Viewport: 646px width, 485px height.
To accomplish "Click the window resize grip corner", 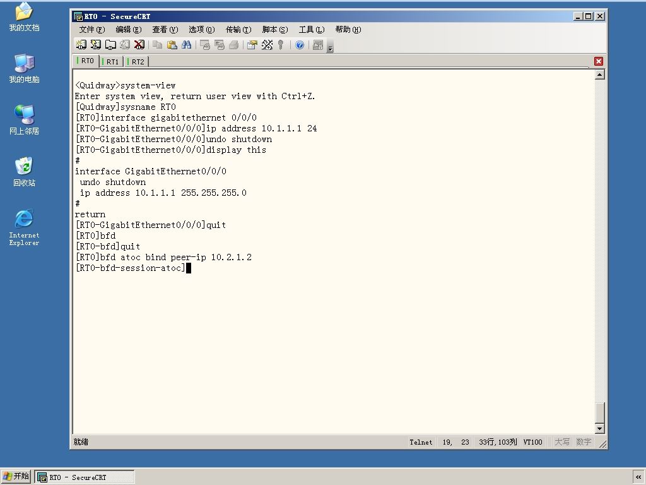I will point(602,444).
